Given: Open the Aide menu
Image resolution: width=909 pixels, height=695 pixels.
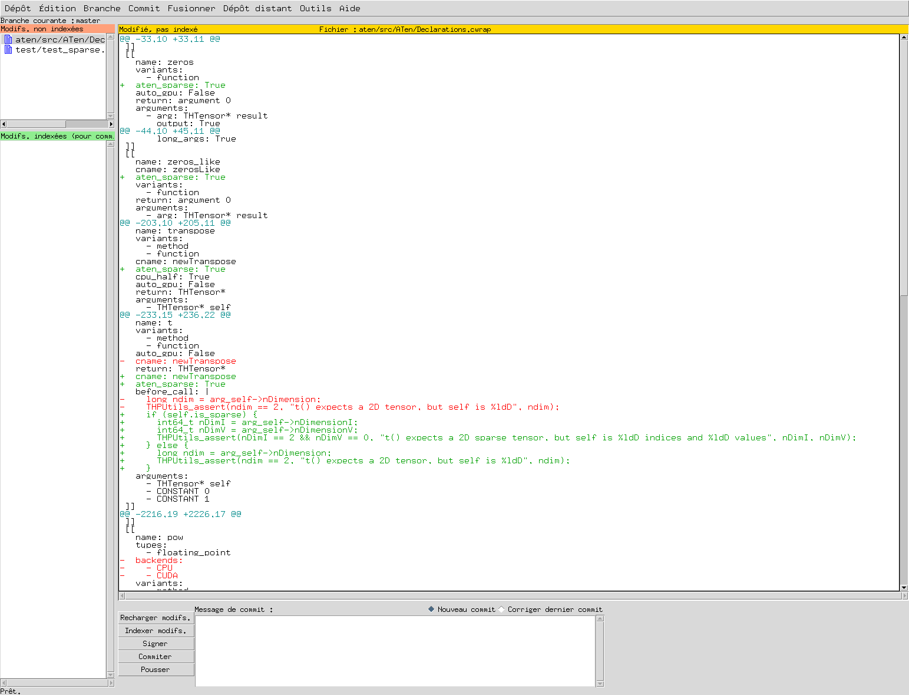Looking at the screenshot, I should [349, 8].
